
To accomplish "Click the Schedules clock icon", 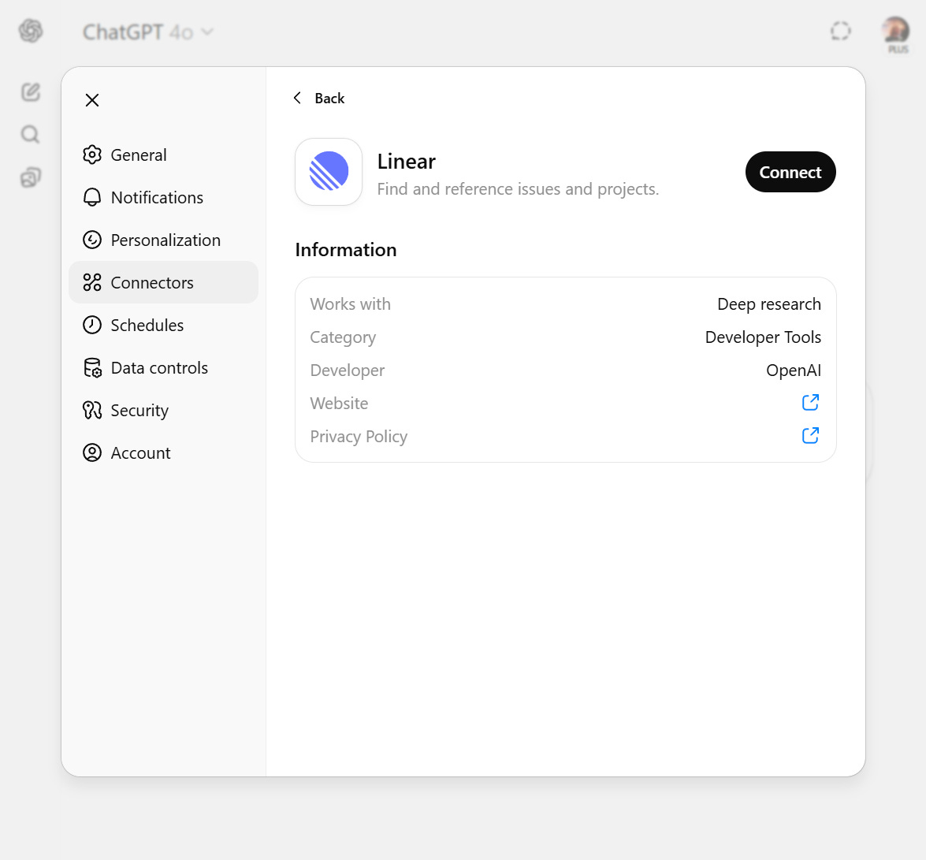I will coord(92,325).
